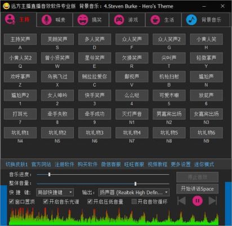The image size is (232, 226).
Task: Trigger the 牵手成功 sound button
Action: point(95,114)
